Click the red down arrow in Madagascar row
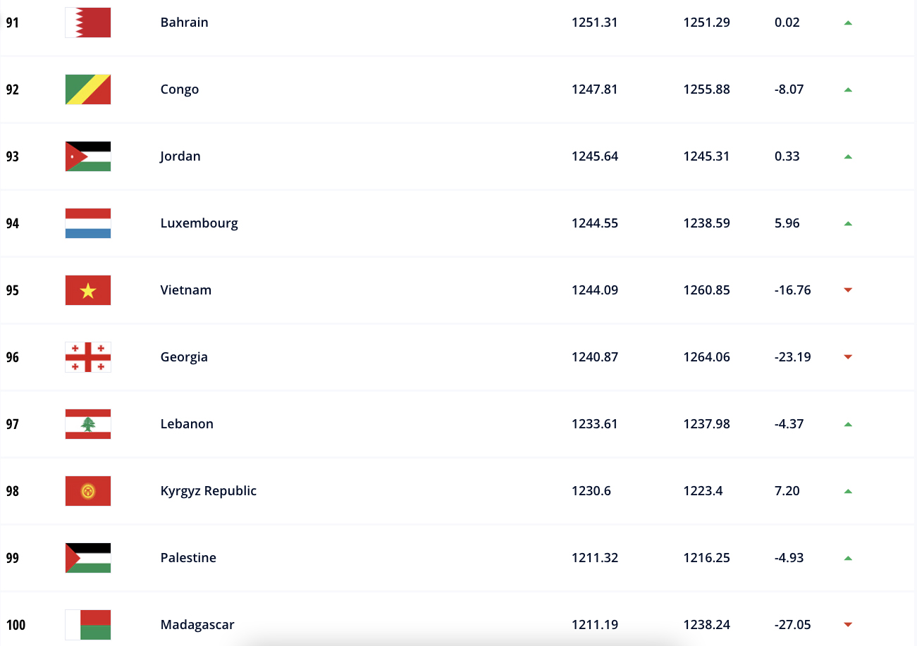The width and height of the screenshot is (917, 646). click(848, 625)
